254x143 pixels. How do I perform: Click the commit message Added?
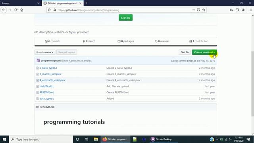click(110, 99)
